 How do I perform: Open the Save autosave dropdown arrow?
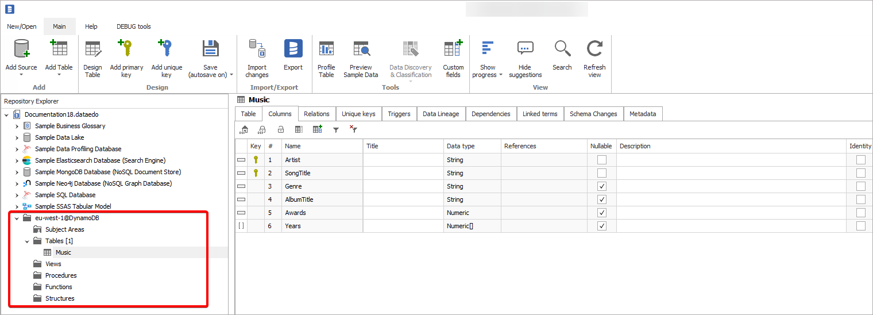coord(231,75)
